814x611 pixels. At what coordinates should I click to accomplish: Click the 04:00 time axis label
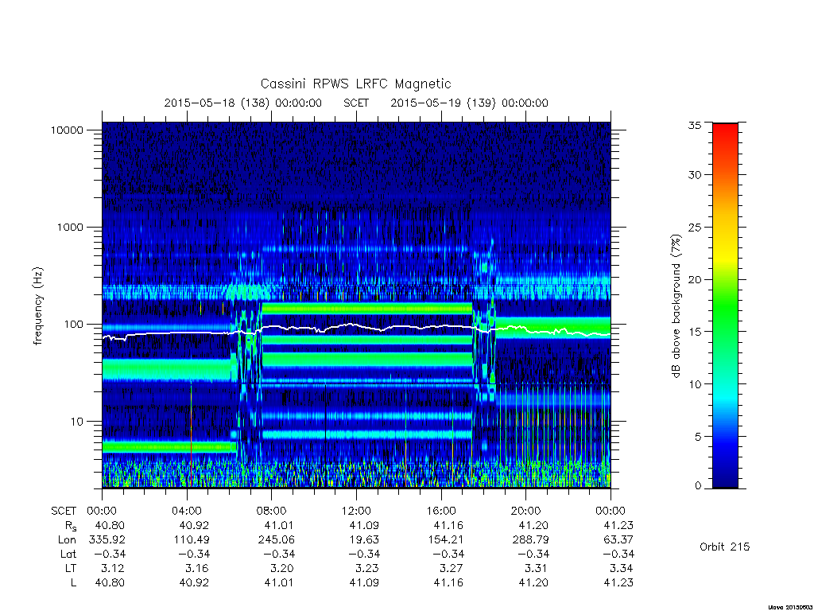pos(187,511)
